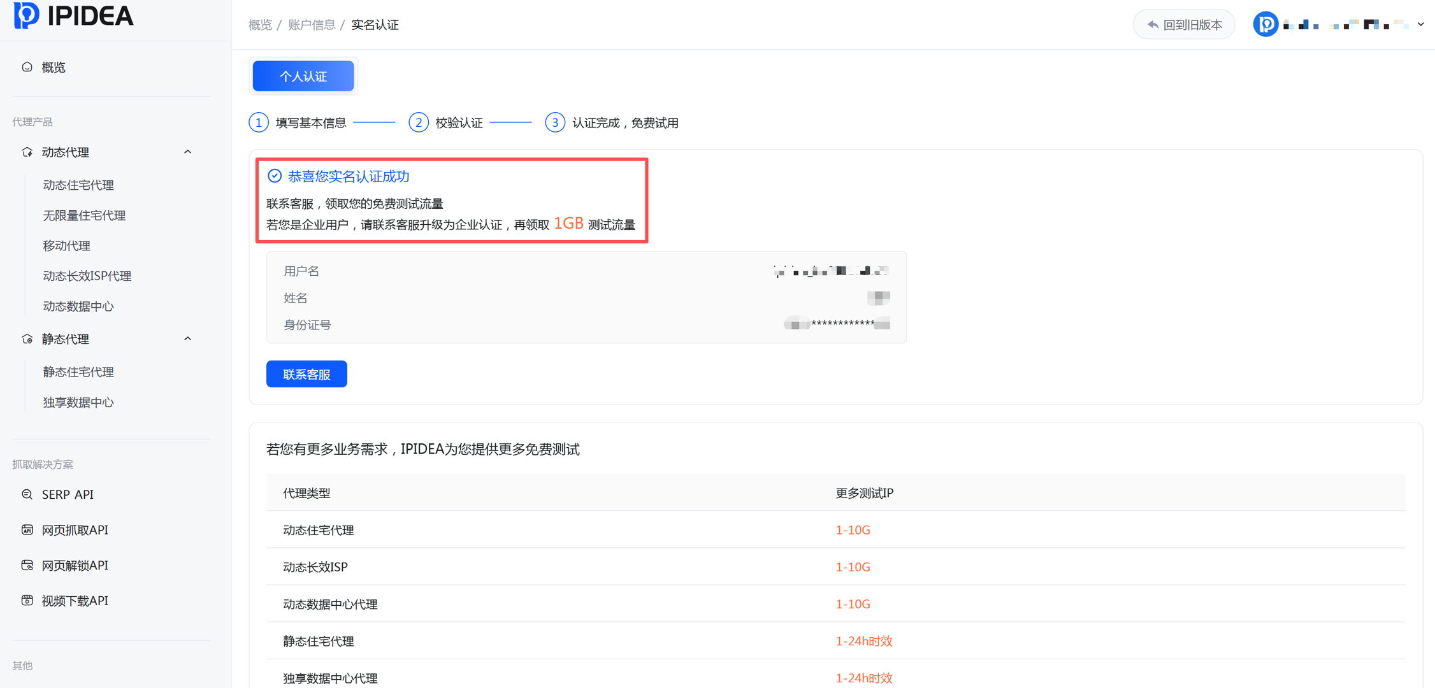Click the SERP API search icon
1435x688 pixels.
click(x=27, y=494)
